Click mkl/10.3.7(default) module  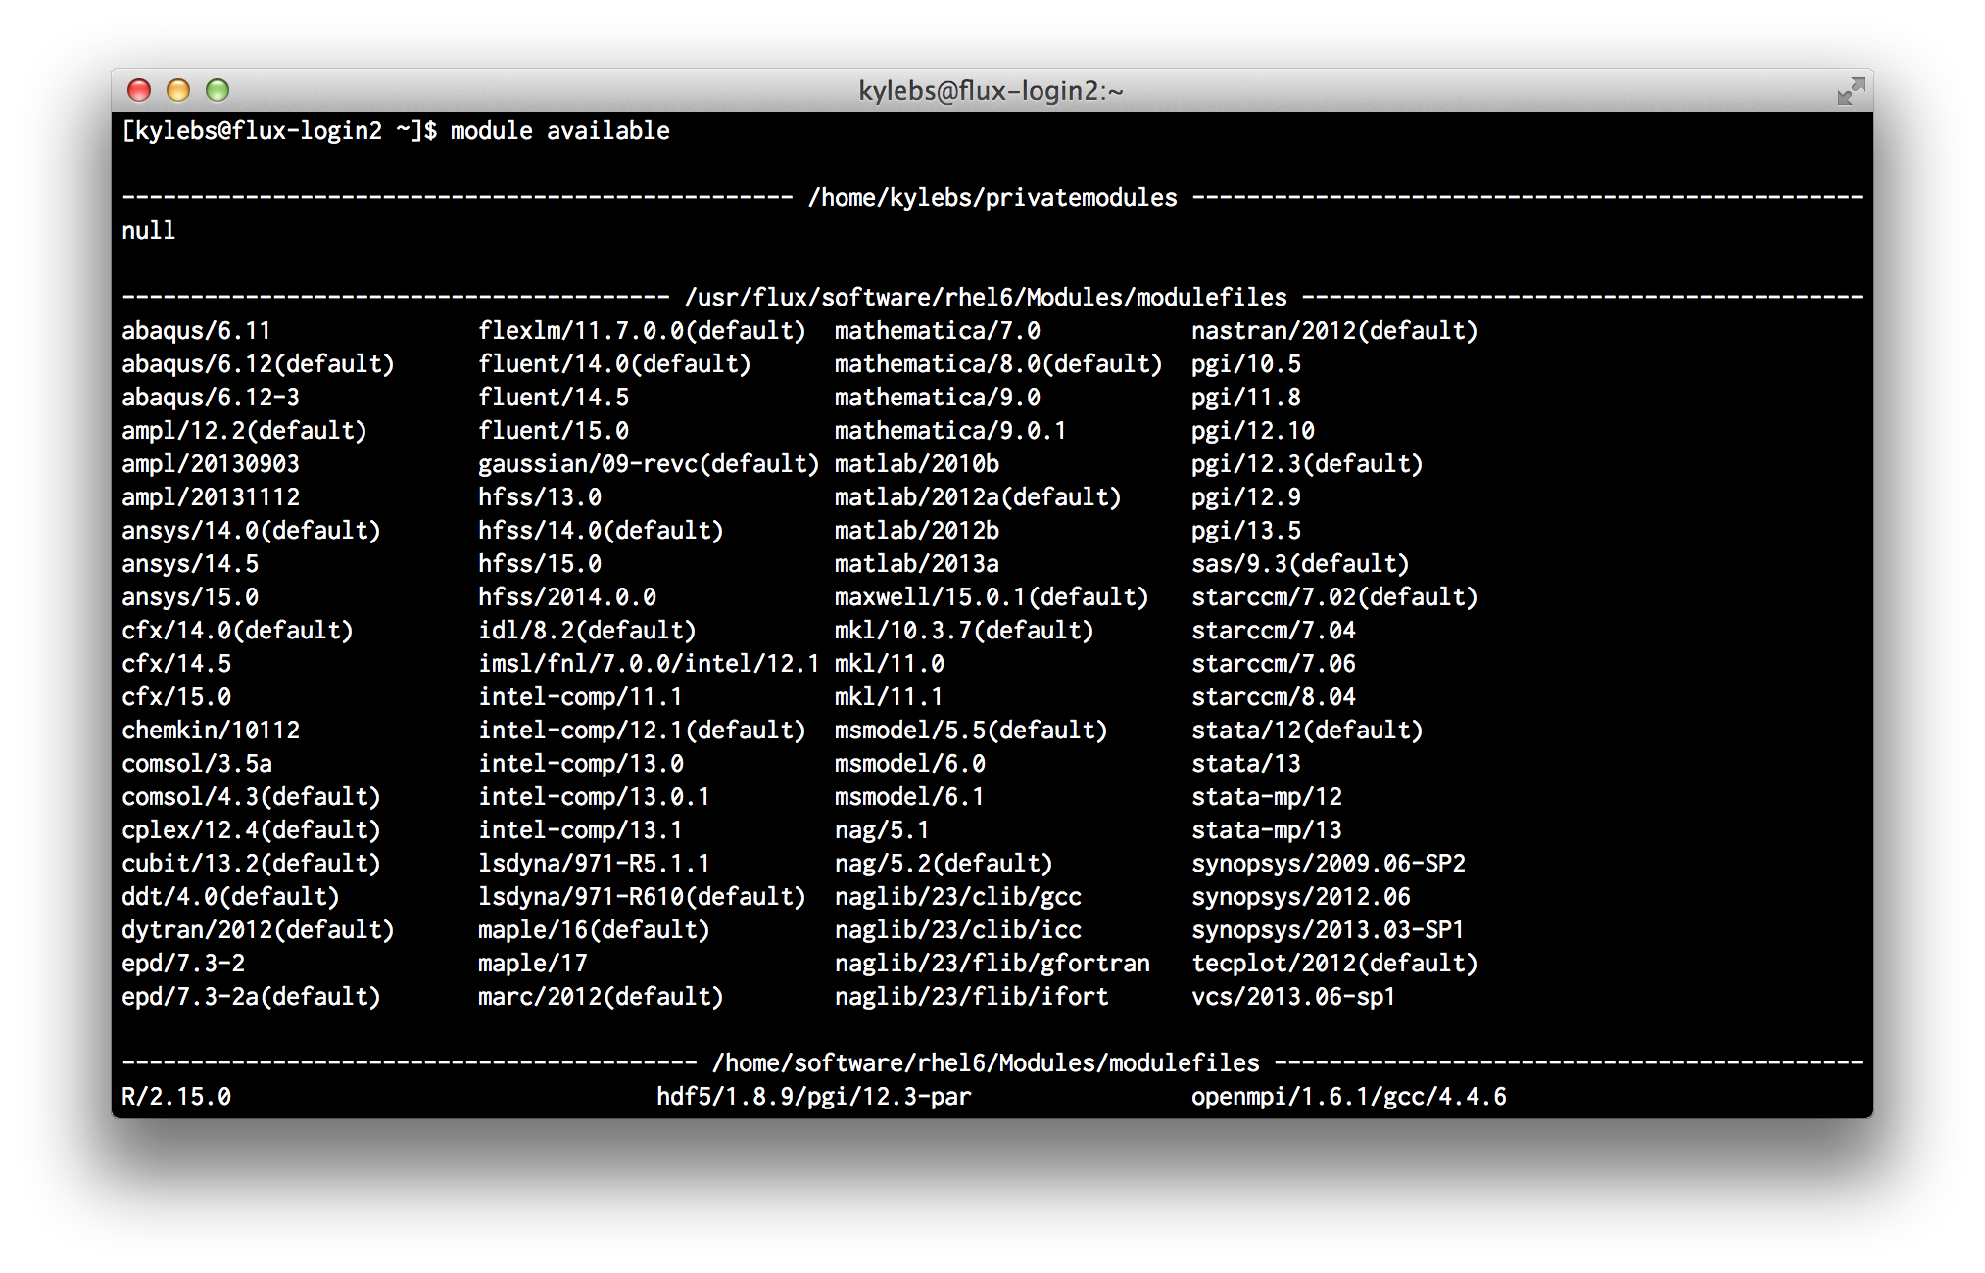[964, 630]
